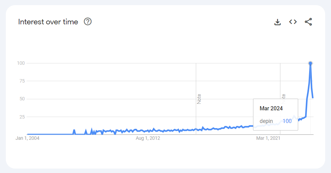Click the tooltip value 100 in blue
This screenshot has height=173, width=331.
pyautogui.click(x=287, y=121)
